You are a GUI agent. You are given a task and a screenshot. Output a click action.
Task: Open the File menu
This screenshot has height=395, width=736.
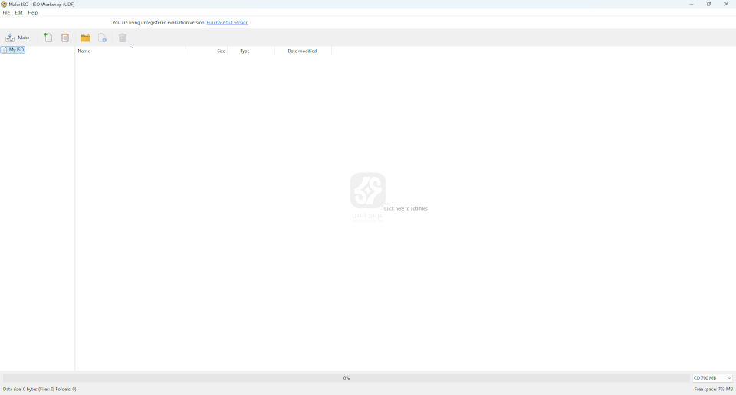[x=6, y=13]
